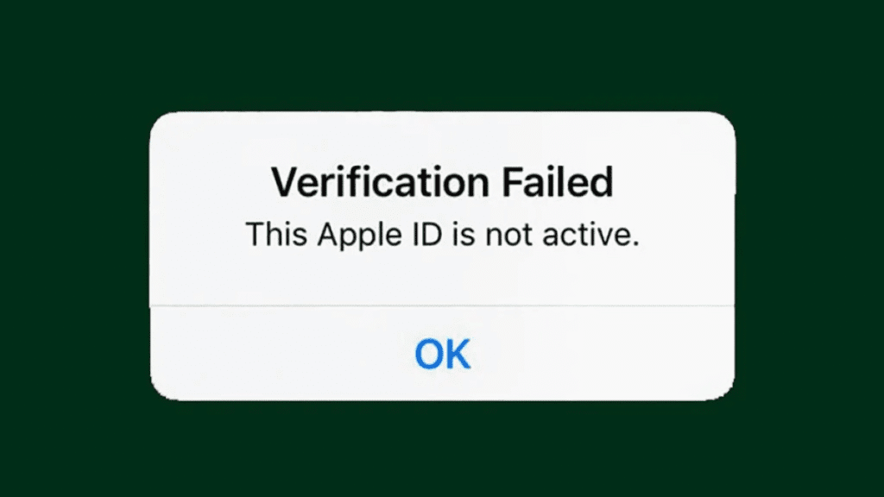Click the blank area below the alert message
The width and height of the screenshot is (884, 497).
tap(442, 279)
